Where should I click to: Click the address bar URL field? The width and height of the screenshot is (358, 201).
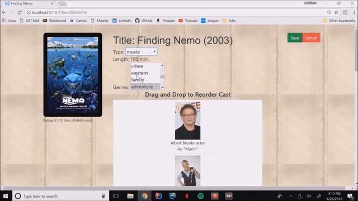pyautogui.click(x=176, y=12)
